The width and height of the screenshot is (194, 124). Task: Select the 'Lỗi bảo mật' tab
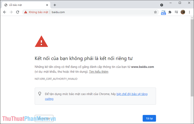pyautogui.click(x=26, y=5)
